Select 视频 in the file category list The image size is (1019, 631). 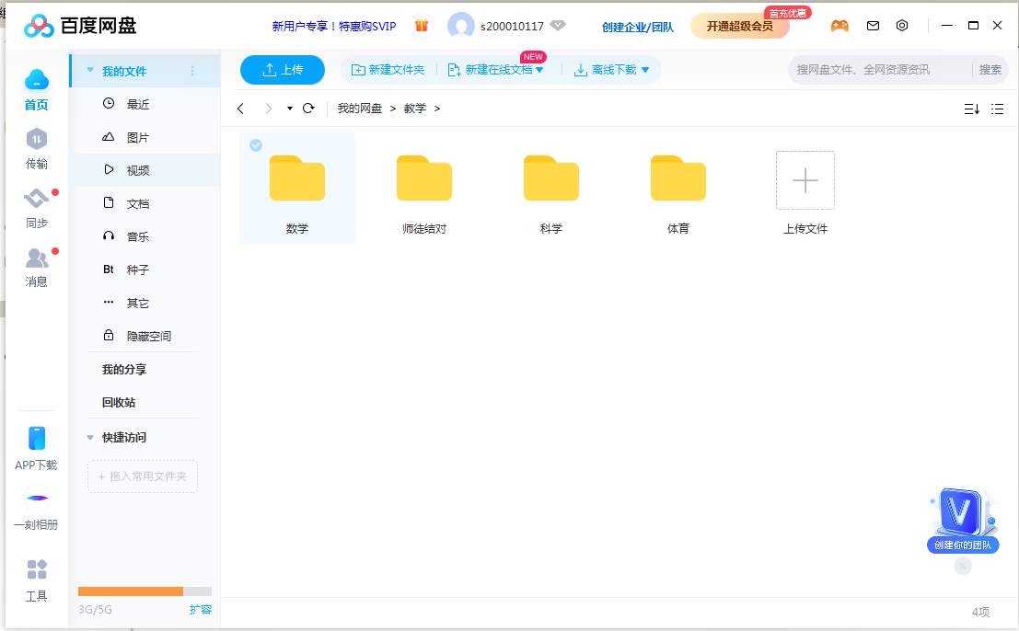coord(138,170)
